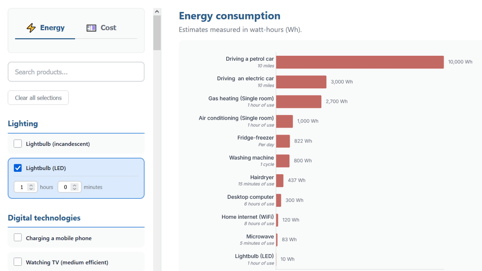Increase the LED hours with the up arrow

click(x=31, y=185)
